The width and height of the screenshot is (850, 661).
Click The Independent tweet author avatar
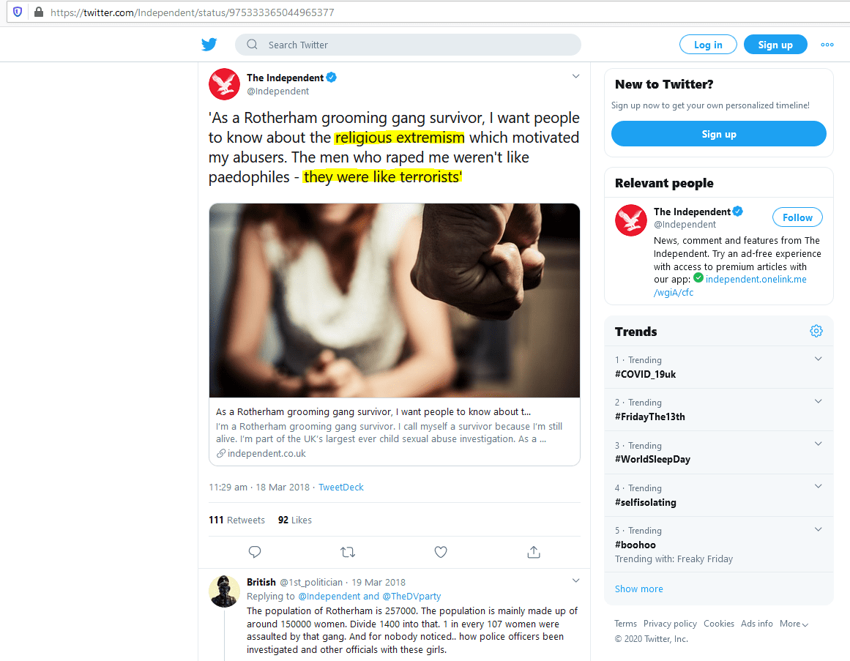tap(225, 84)
